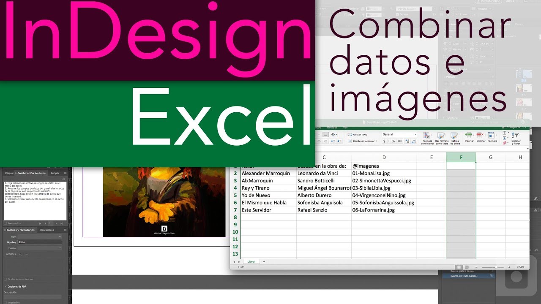The image size is (541, 304).
Task: Toggle Ajustar texto in Excel ribbon
Action: coord(358,134)
